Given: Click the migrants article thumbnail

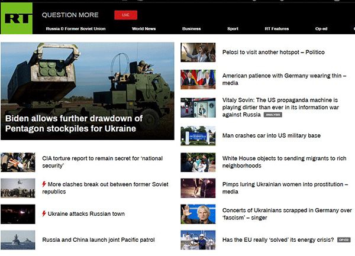Looking at the screenshot, I should click(x=198, y=163).
